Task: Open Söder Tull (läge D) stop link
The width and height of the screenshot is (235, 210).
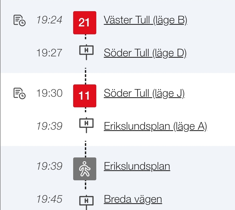Action: click(x=145, y=53)
